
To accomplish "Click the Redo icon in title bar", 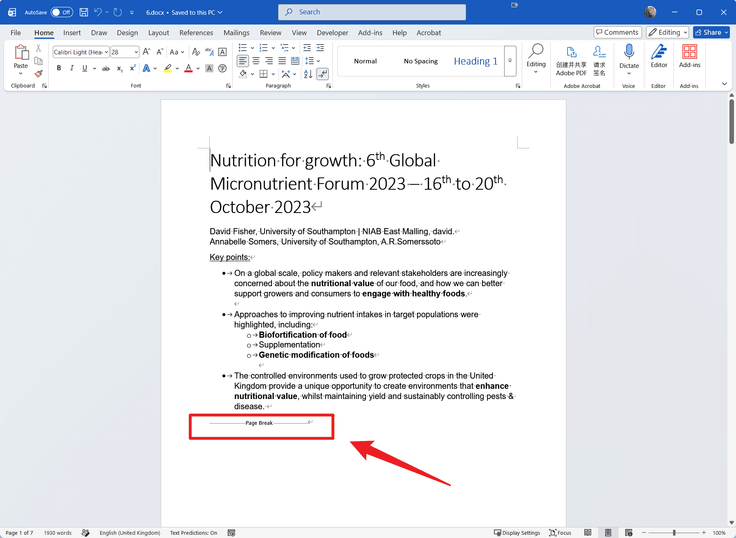I will pos(118,12).
